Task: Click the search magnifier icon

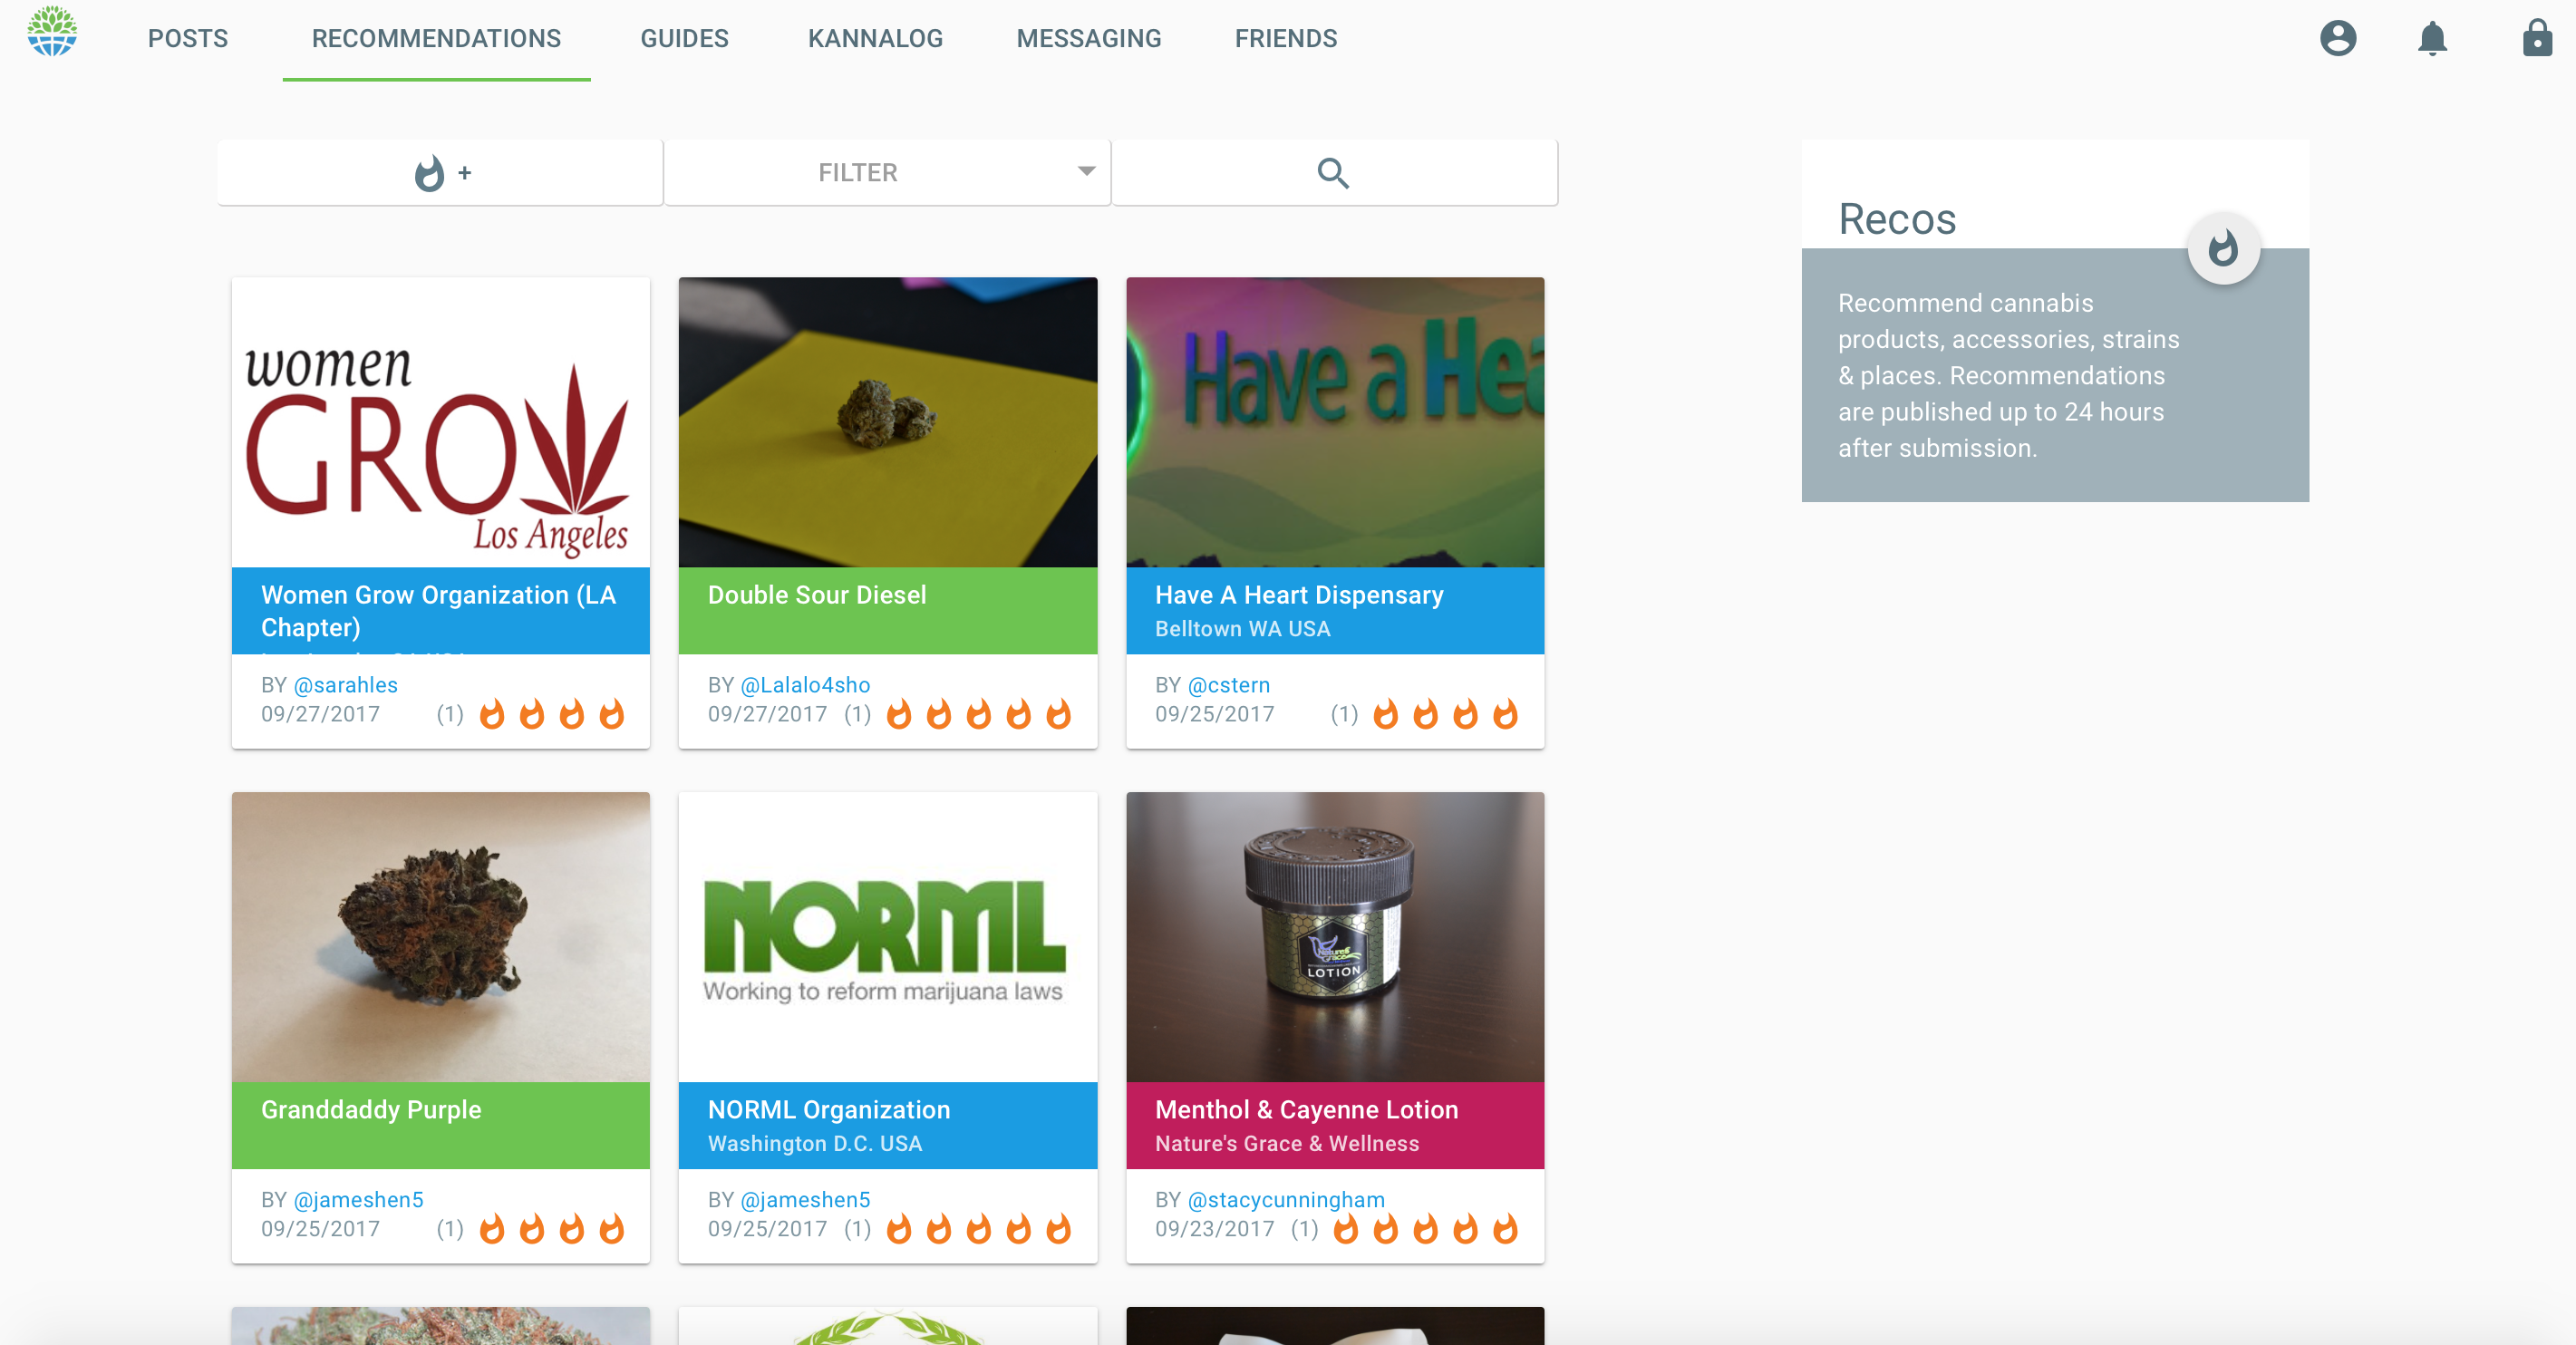Action: click(1333, 173)
